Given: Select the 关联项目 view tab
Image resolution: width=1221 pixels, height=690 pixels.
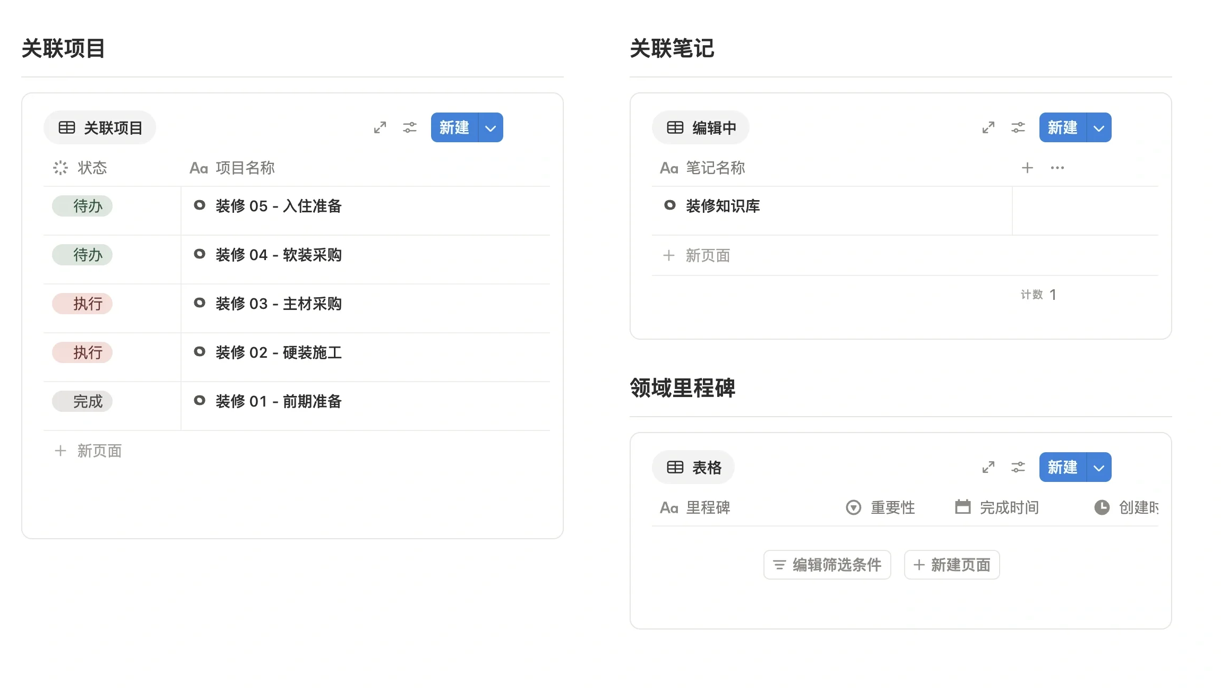Looking at the screenshot, I should click(100, 127).
